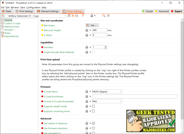Switch to Simple mode
Viewport: 184px width, 134px height.
[x=148, y=11]
